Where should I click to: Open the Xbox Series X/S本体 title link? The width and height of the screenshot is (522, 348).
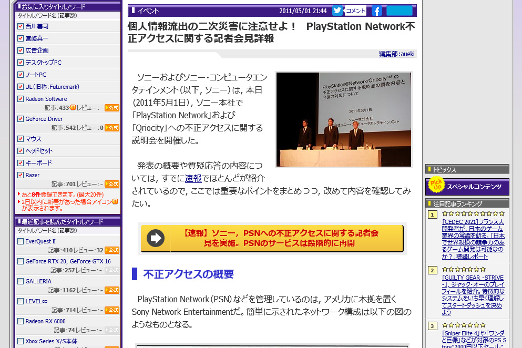pyautogui.click(x=52, y=341)
